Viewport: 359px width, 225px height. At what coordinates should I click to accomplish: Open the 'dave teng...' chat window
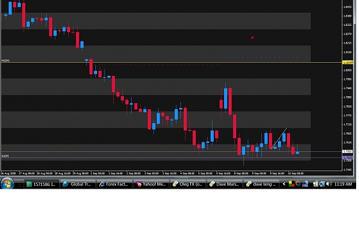coord(261,184)
